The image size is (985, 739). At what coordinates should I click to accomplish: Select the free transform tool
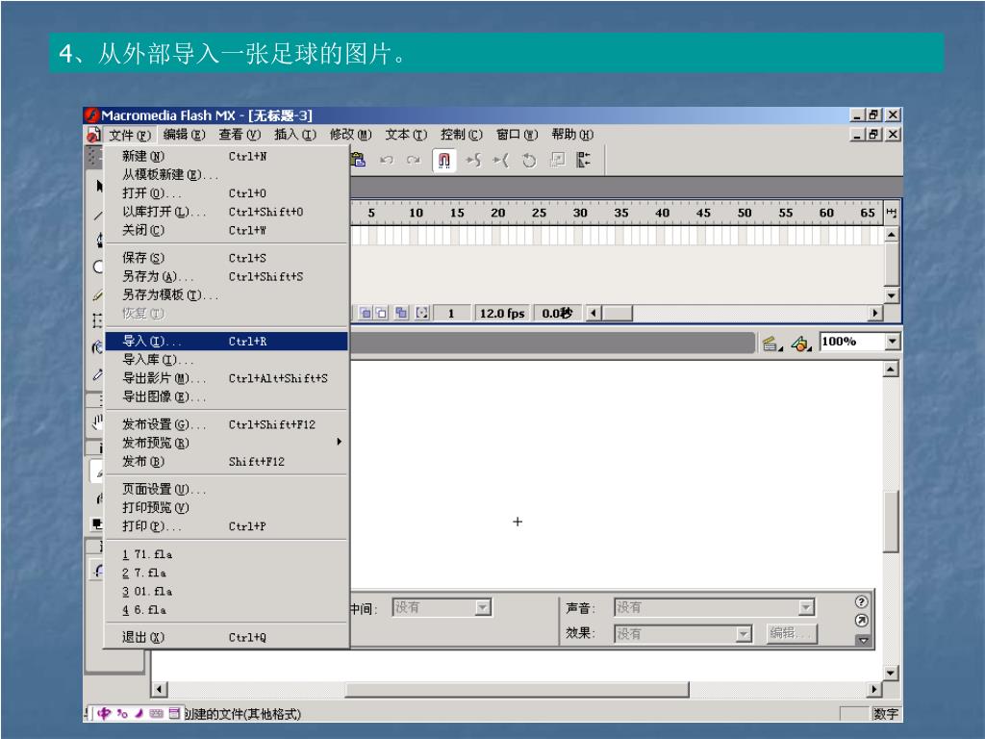(97, 320)
